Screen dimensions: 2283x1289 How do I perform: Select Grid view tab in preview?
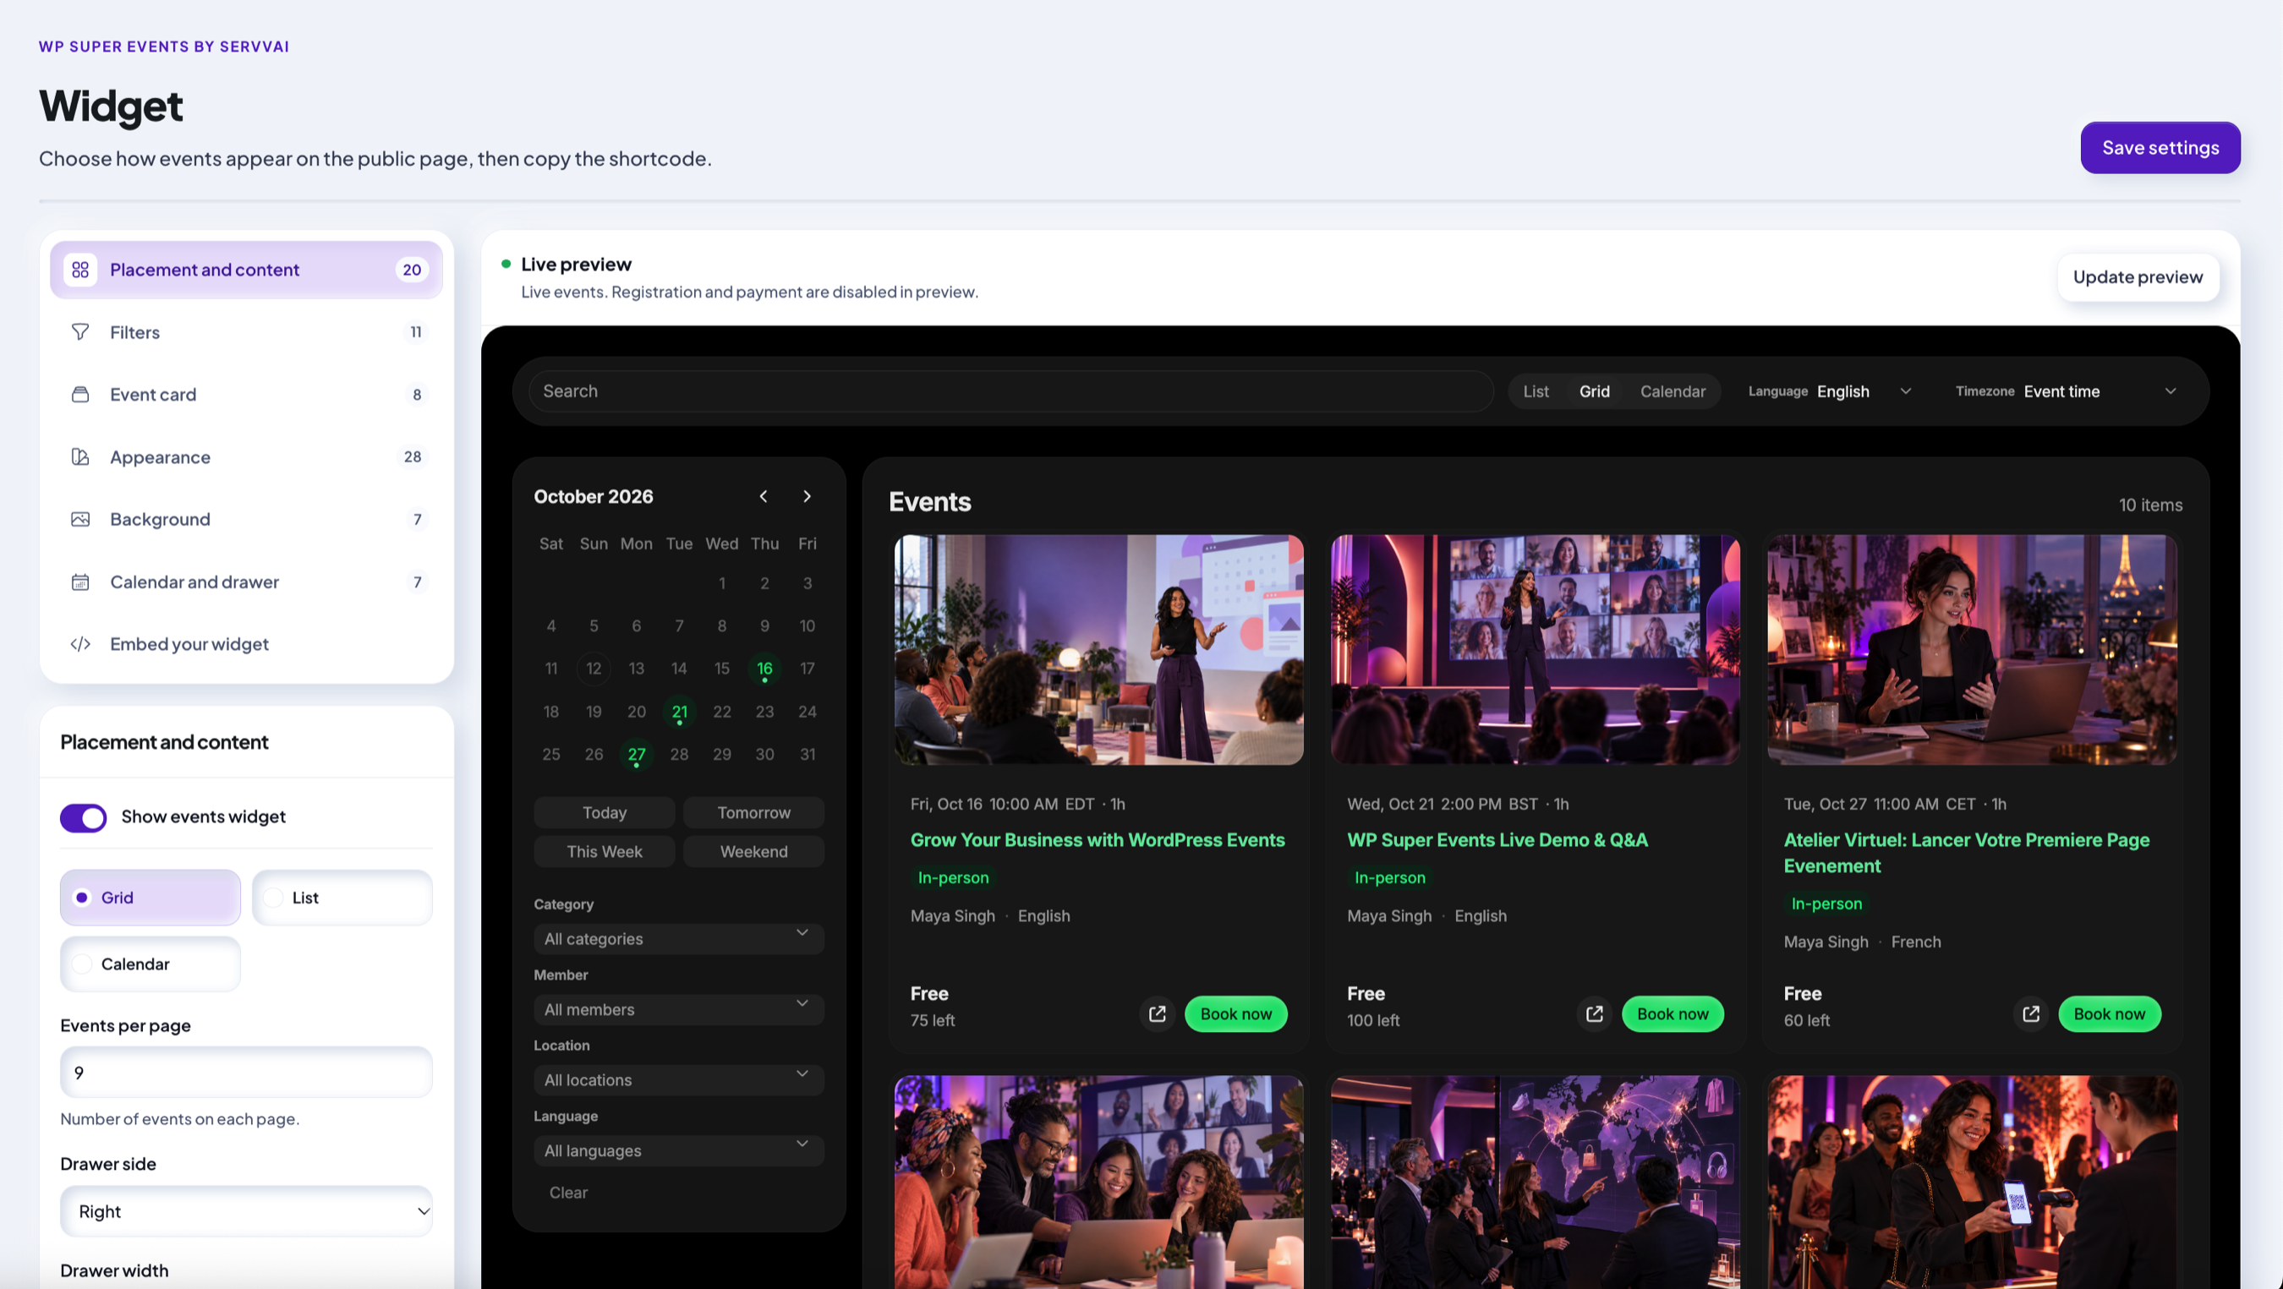pyautogui.click(x=1595, y=391)
